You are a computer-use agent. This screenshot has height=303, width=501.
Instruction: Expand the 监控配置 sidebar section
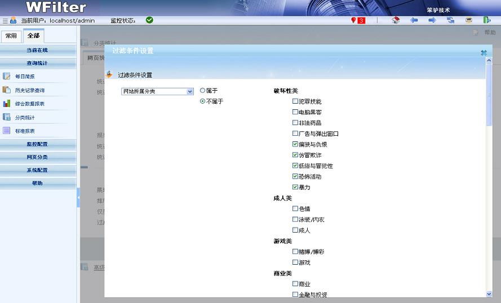point(37,144)
